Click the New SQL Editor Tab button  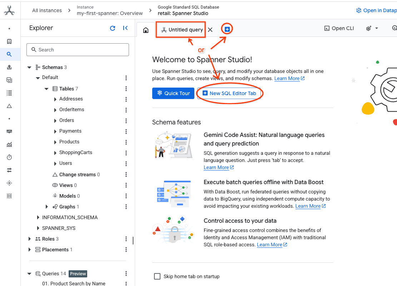tap(229, 93)
